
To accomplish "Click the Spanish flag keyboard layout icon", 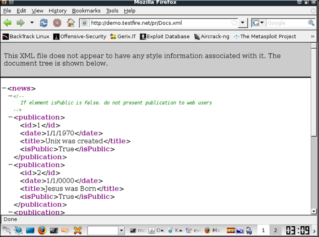I will [231, 230].
